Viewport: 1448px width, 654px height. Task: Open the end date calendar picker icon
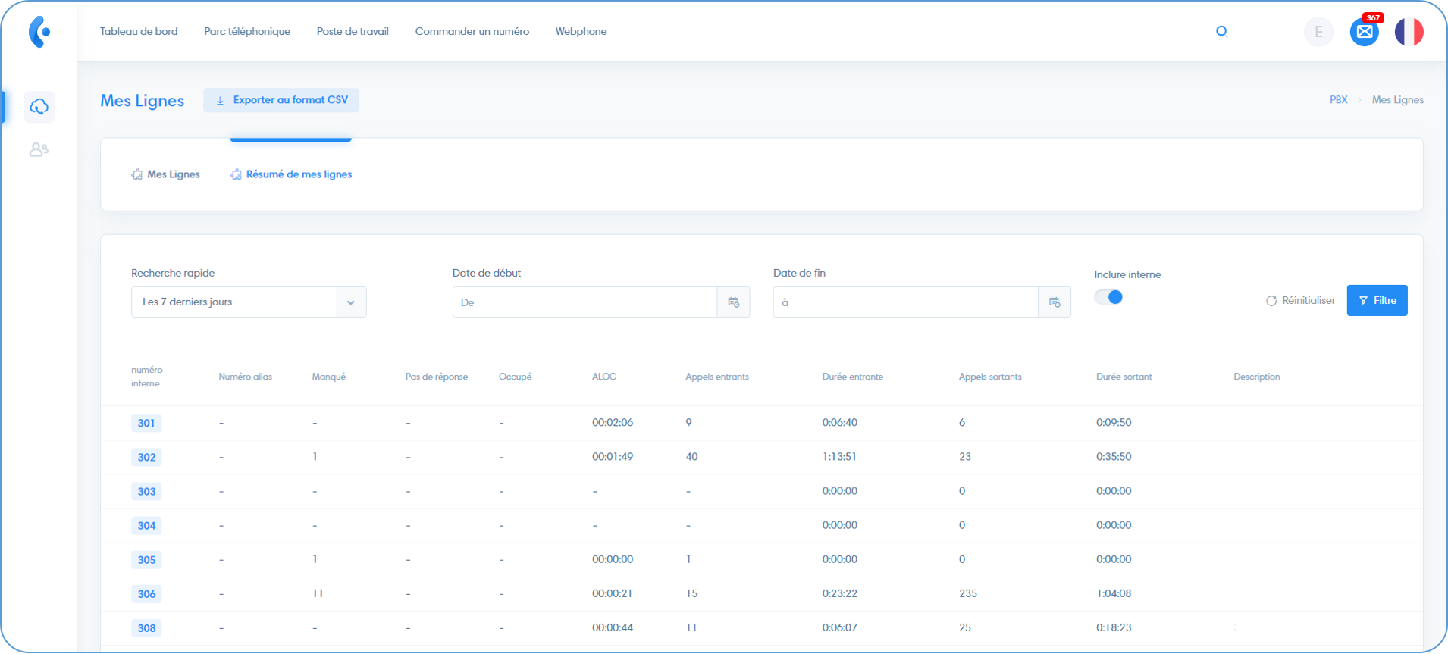click(1054, 302)
